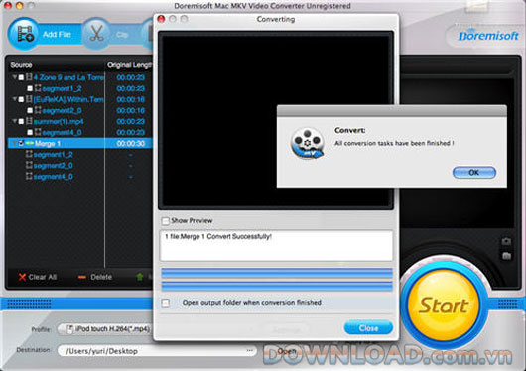
Task: Click the Converting dialog title bar
Action: [x=276, y=19]
